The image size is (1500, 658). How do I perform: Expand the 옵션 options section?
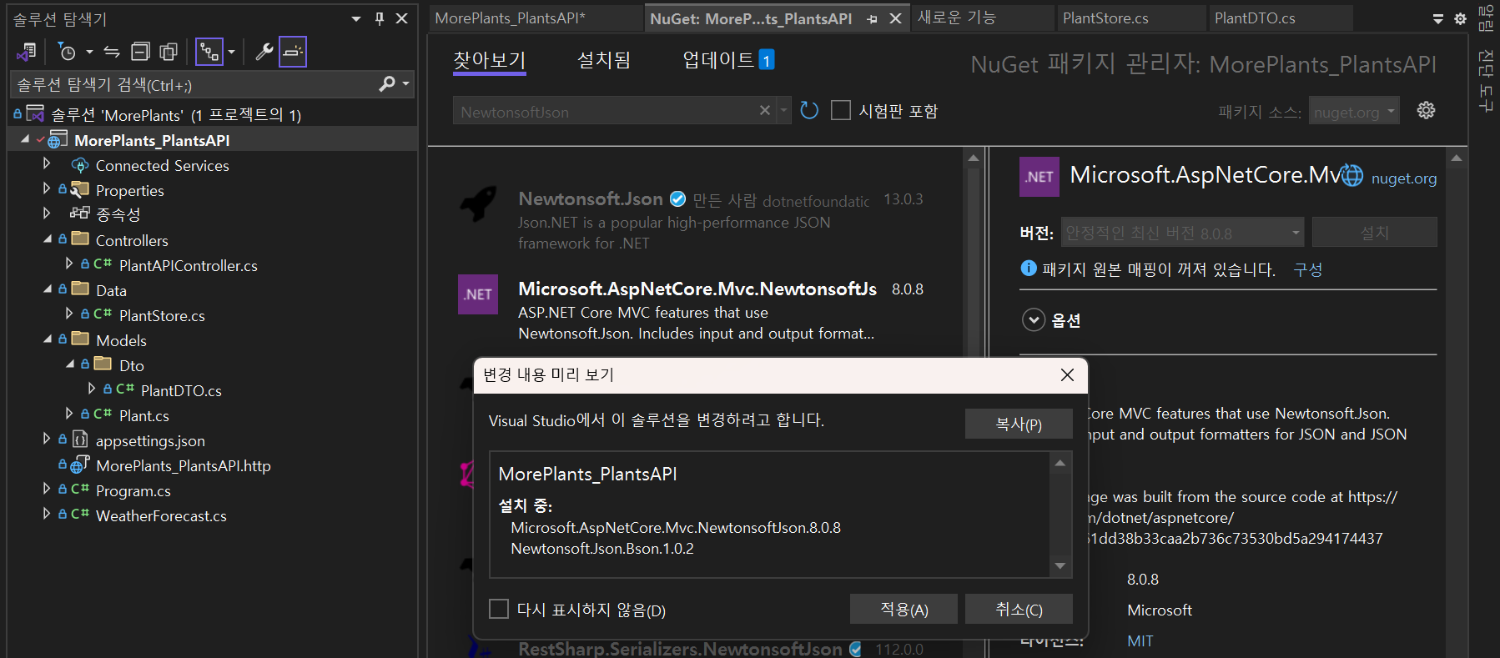1034,320
